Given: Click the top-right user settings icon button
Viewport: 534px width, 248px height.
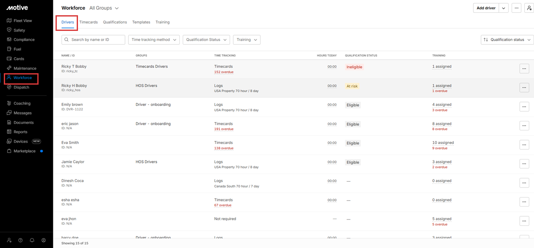Looking at the screenshot, I should click(x=529, y=8).
